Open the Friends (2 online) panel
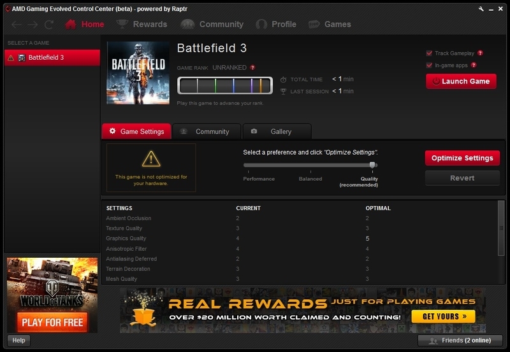The width and height of the screenshot is (510, 352). point(460,341)
